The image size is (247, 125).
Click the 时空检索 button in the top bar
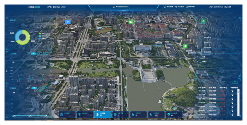(169, 7)
